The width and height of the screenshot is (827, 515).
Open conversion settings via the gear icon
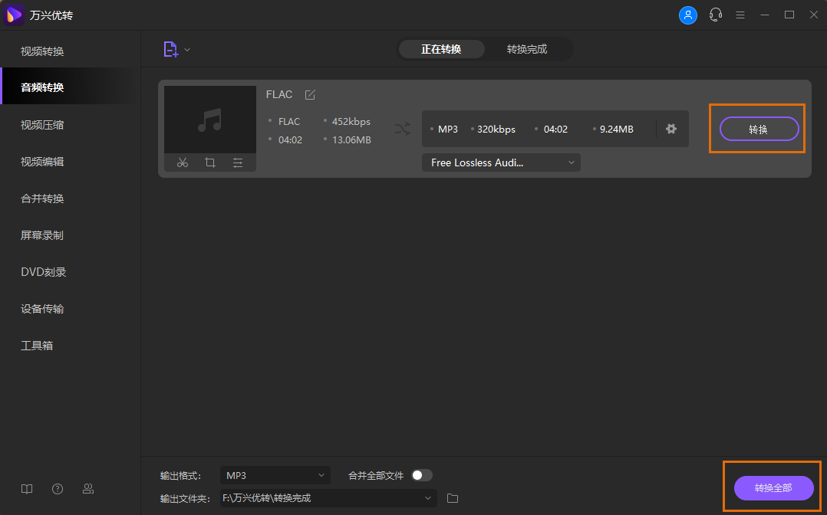coord(671,129)
